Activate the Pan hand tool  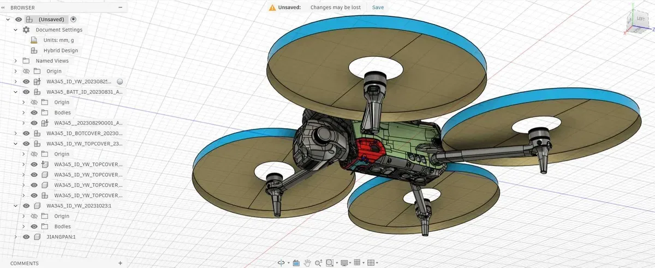(307, 263)
